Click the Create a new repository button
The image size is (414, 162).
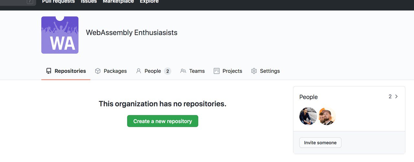163,121
